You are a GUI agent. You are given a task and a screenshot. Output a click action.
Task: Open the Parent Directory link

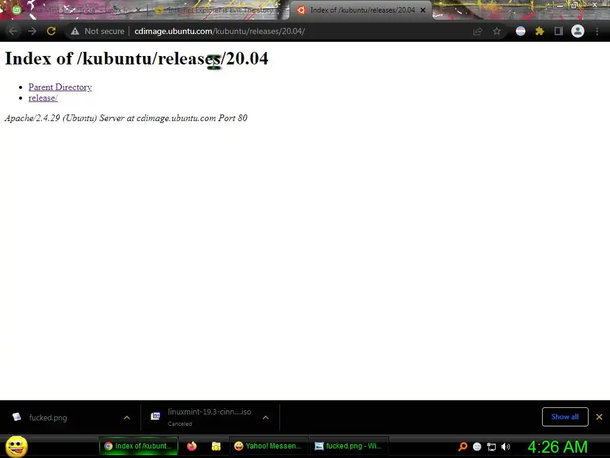[x=60, y=87]
